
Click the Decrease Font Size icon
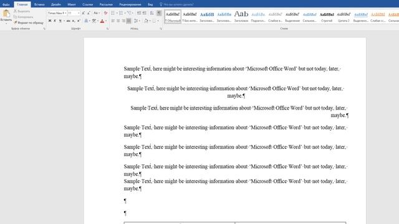tap(89, 13)
